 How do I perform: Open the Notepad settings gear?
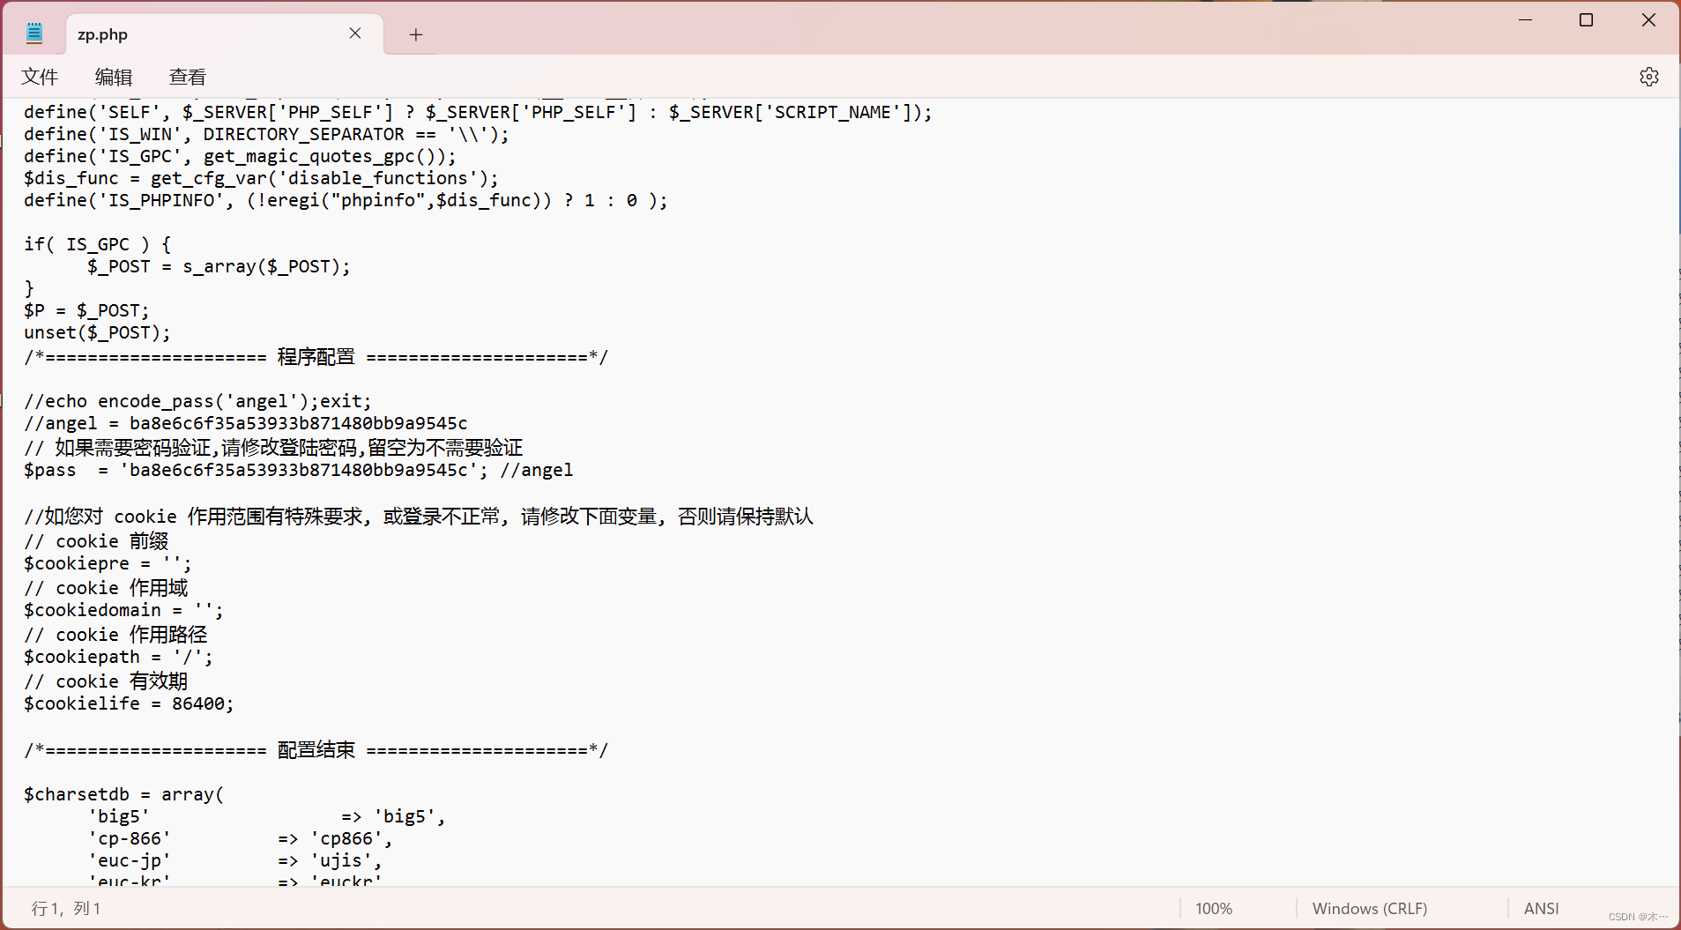point(1648,77)
